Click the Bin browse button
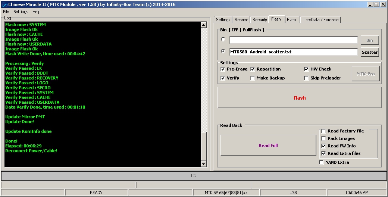Viewport: 388px width, 197px height. click(370, 40)
